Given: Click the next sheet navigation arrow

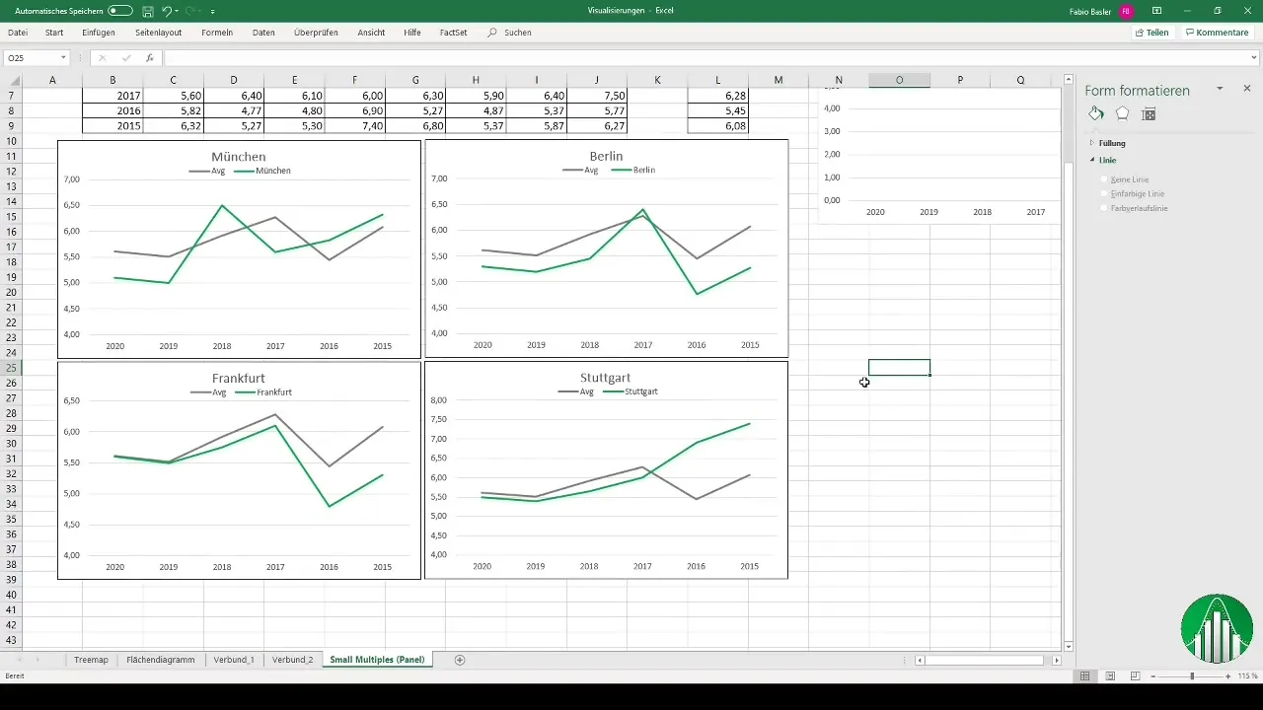Looking at the screenshot, I should point(38,660).
